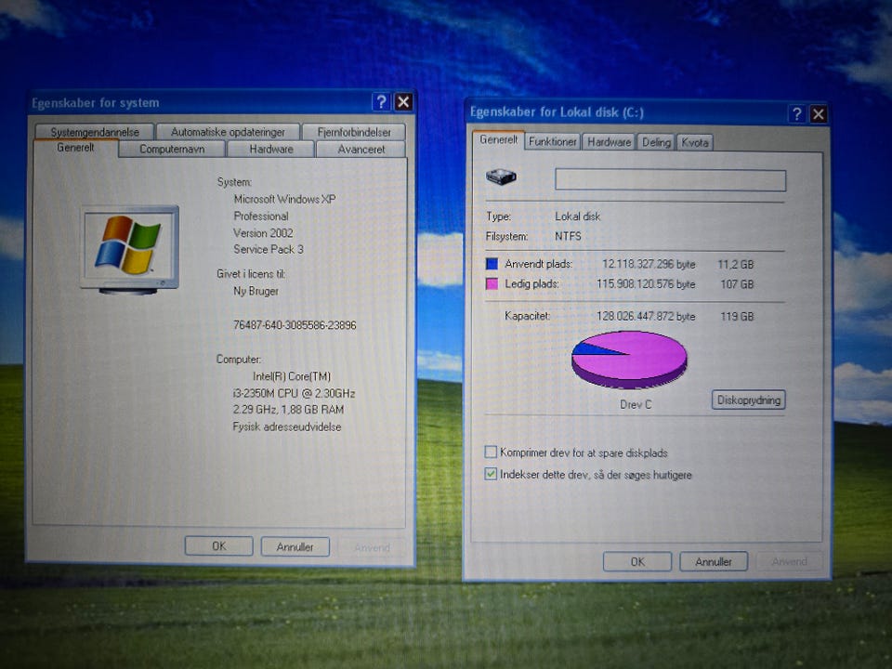The height and width of the screenshot is (669, 892).
Task: Click the Drev C pie chart
Action: pyautogui.click(x=629, y=360)
